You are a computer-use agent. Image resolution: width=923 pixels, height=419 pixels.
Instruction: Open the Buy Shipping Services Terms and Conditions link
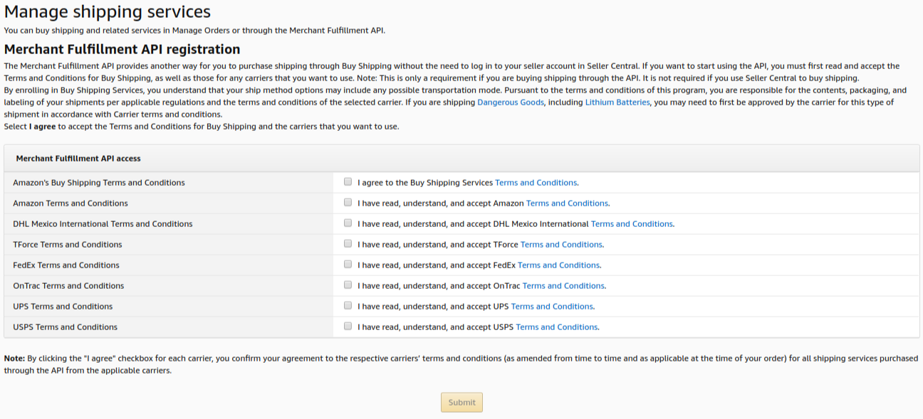[536, 182]
